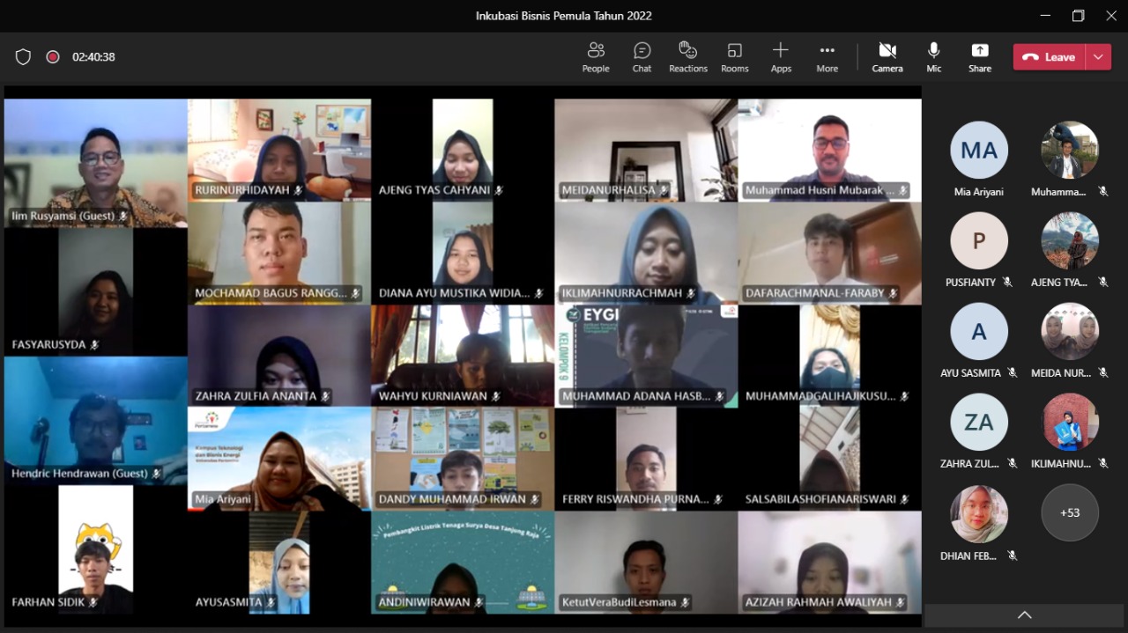Viewport: 1128px width, 633px height.
Task: Click the shield security icon
Action: point(23,57)
